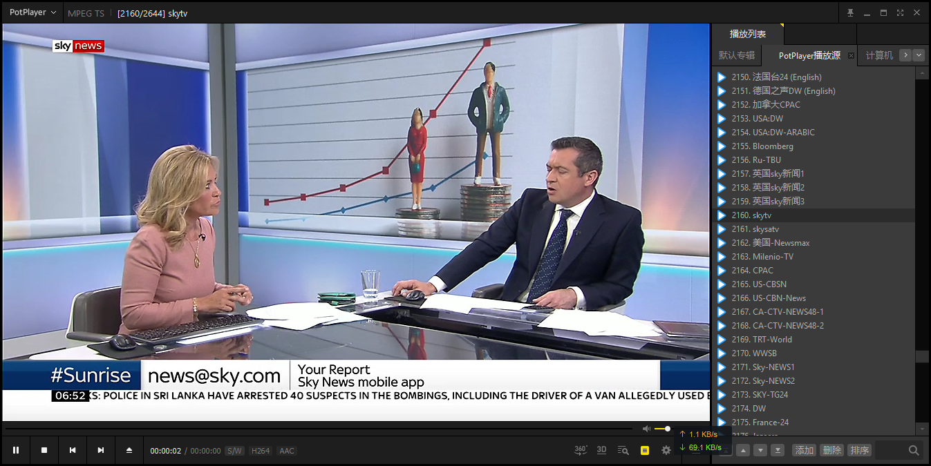Select '2164. CPAC' in playlist
The image size is (931, 466).
coord(814,271)
